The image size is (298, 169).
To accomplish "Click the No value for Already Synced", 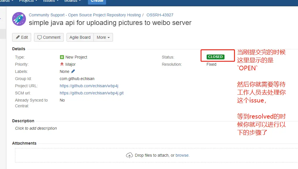I will coord(62,100).
